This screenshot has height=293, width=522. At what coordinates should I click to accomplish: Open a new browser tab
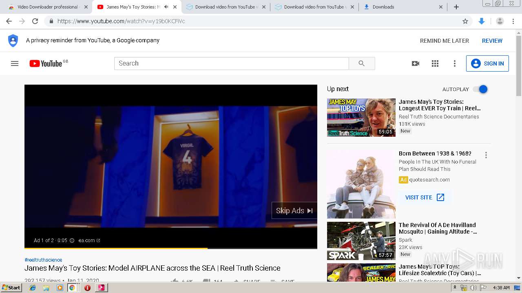coord(456,7)
